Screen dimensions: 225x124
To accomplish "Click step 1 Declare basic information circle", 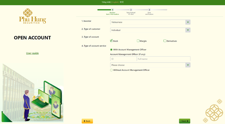I will pyautogui.click(x=112, y=10).
